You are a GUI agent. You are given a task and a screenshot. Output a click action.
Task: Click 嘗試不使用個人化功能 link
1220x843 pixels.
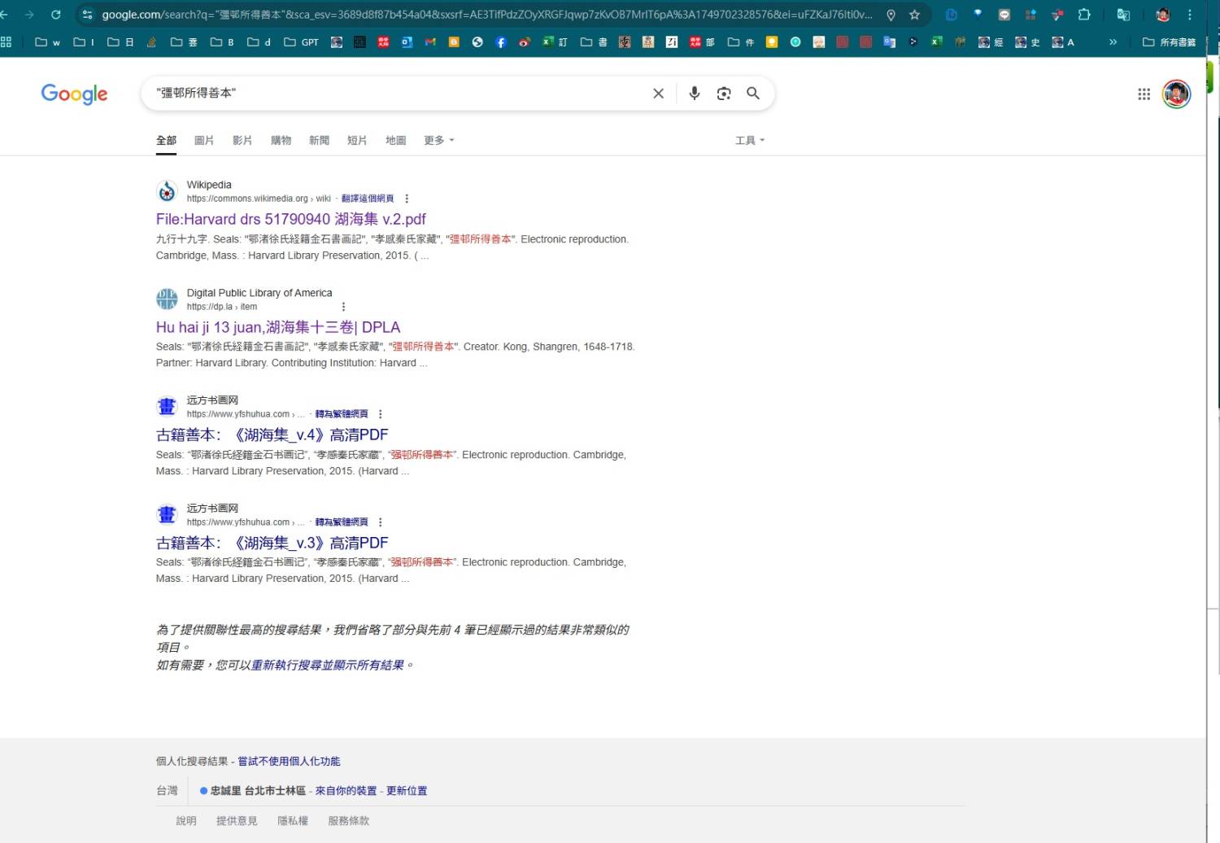coord(289,762)
